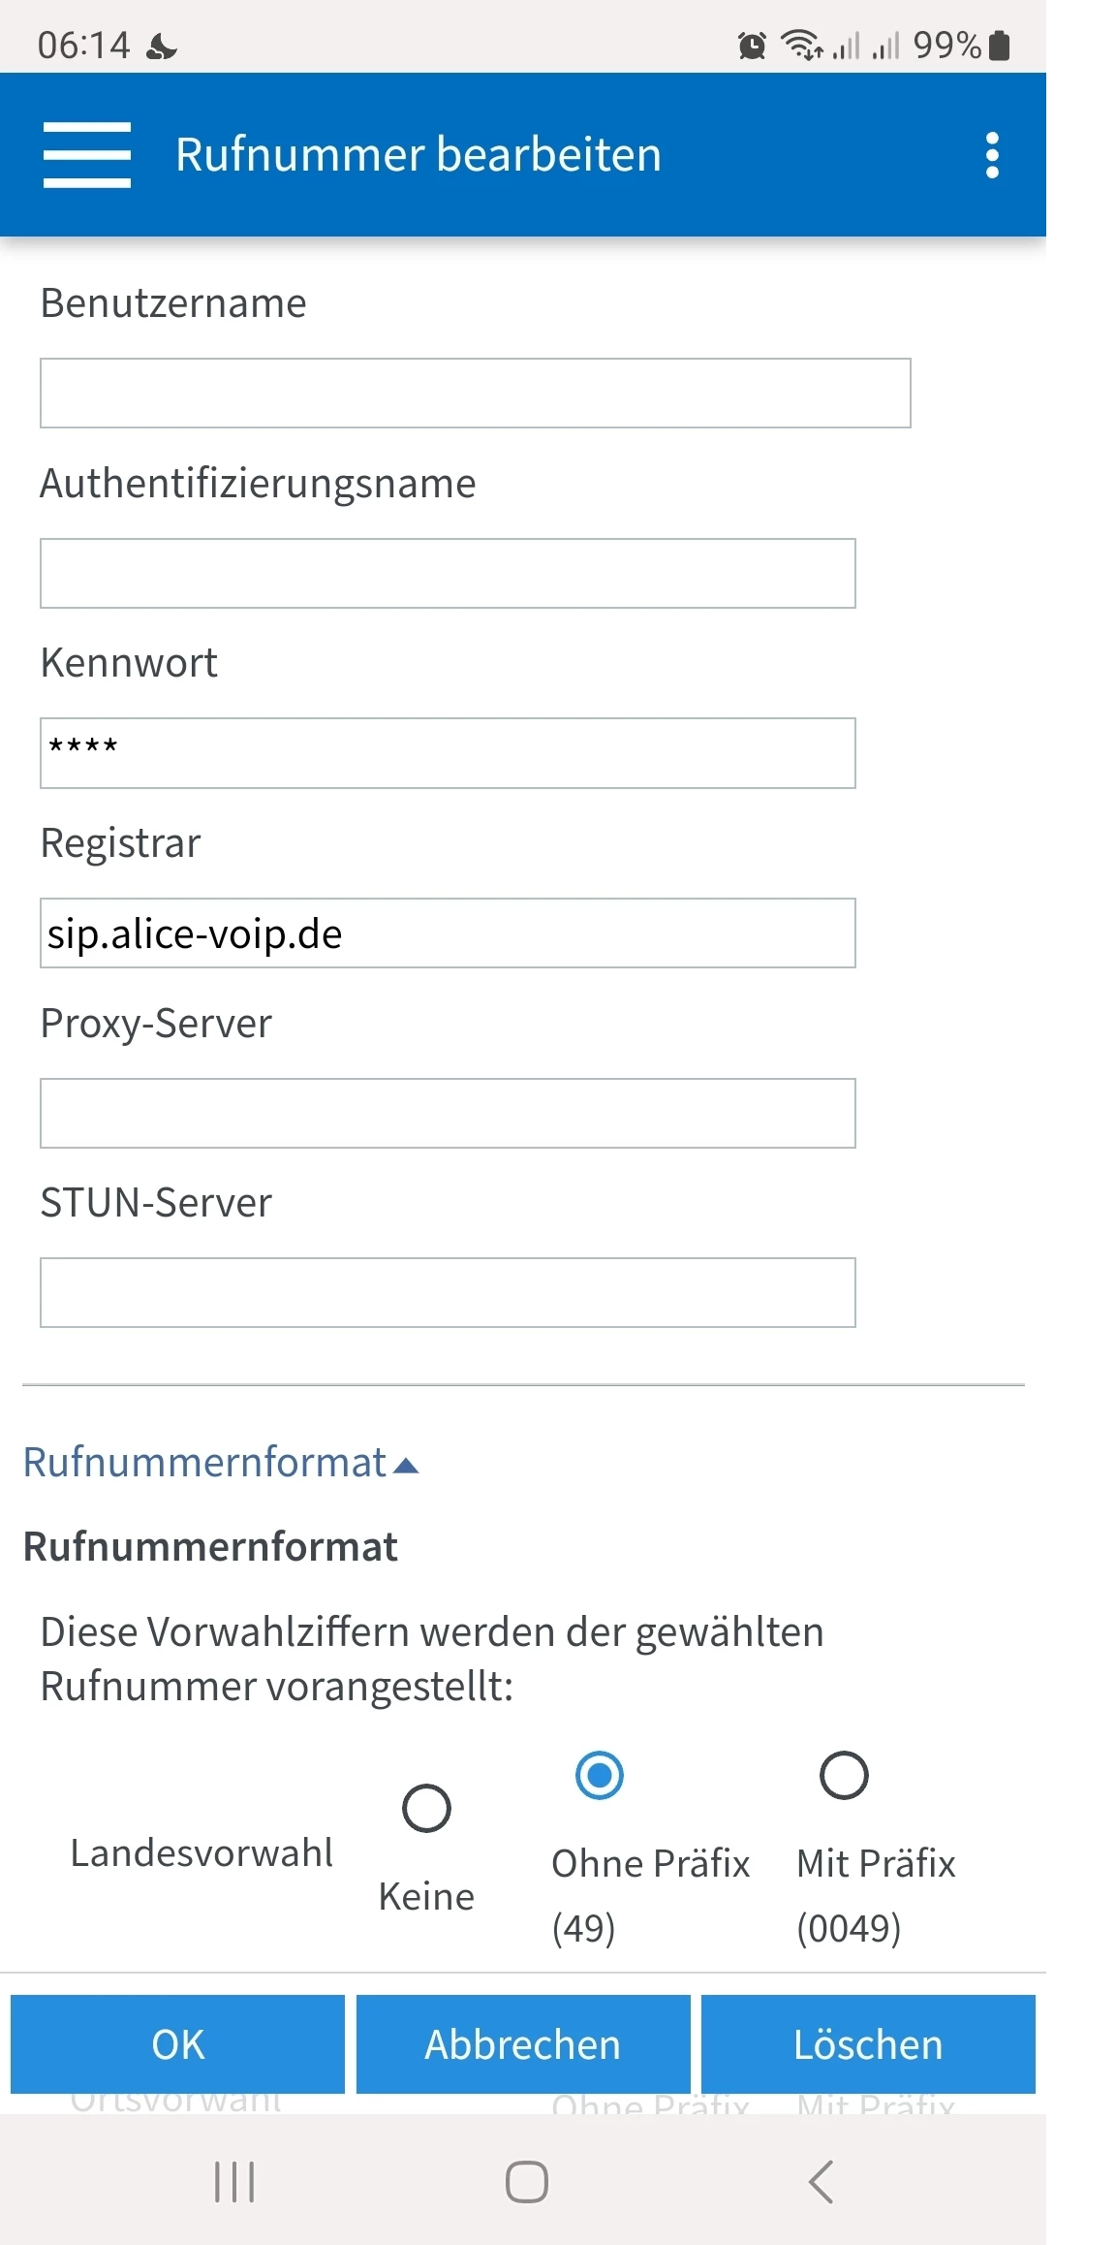
Task: Focus the STUN-Server input field
Action: click(448, 1293)
